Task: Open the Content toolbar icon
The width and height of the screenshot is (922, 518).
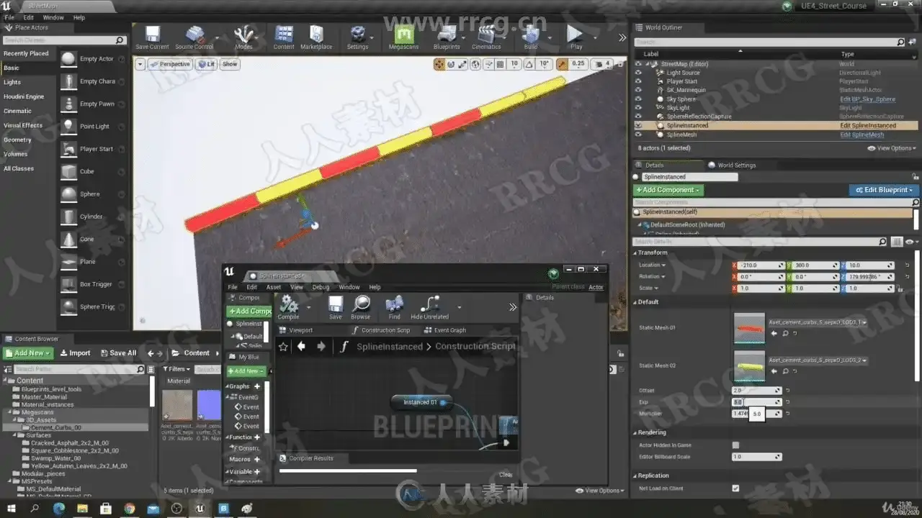Action: 284,37
